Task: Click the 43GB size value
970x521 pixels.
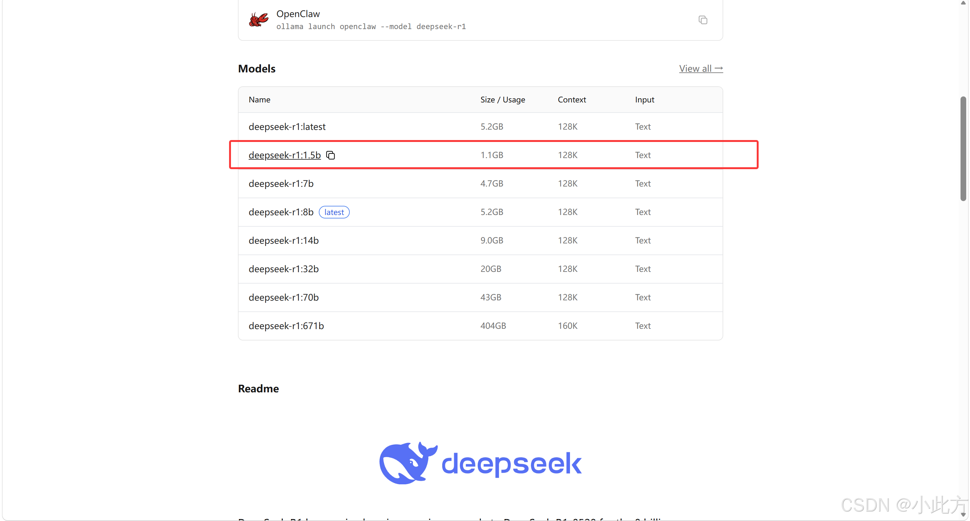Action: (491, 297)
